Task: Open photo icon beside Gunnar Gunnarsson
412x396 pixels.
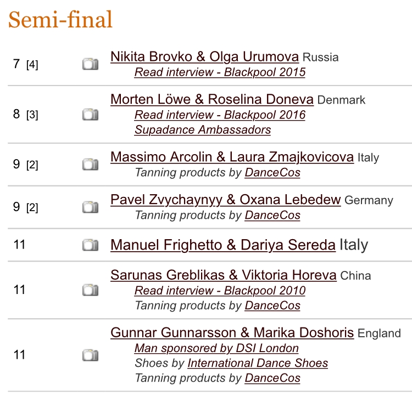Action: click(x=91, y=355)
